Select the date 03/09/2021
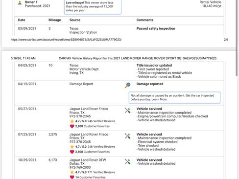The width and height of the screenshot is (239, 179). [x=27, y=28]
